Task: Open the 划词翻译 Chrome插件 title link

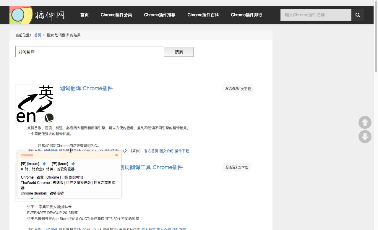Action: click(86, 88)
